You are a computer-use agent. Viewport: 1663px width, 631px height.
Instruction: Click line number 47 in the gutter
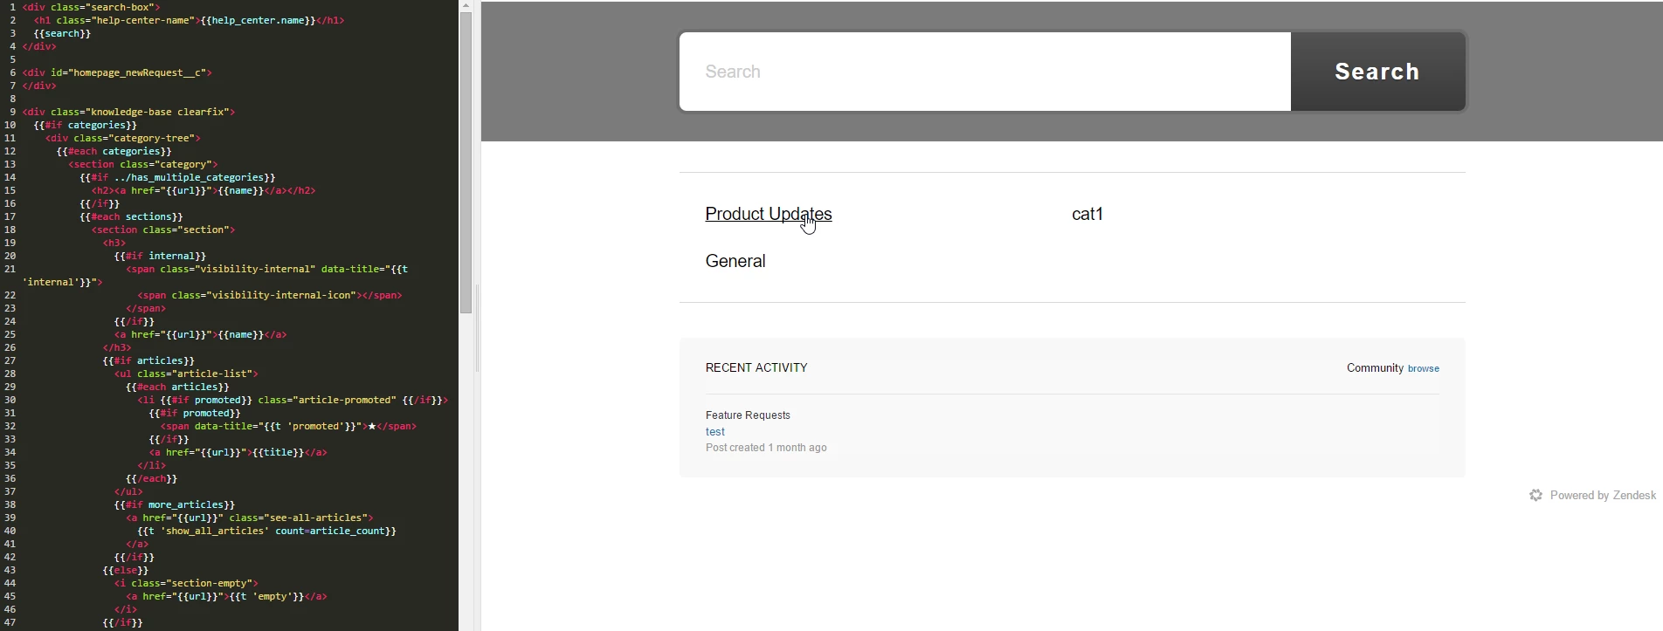10,622
